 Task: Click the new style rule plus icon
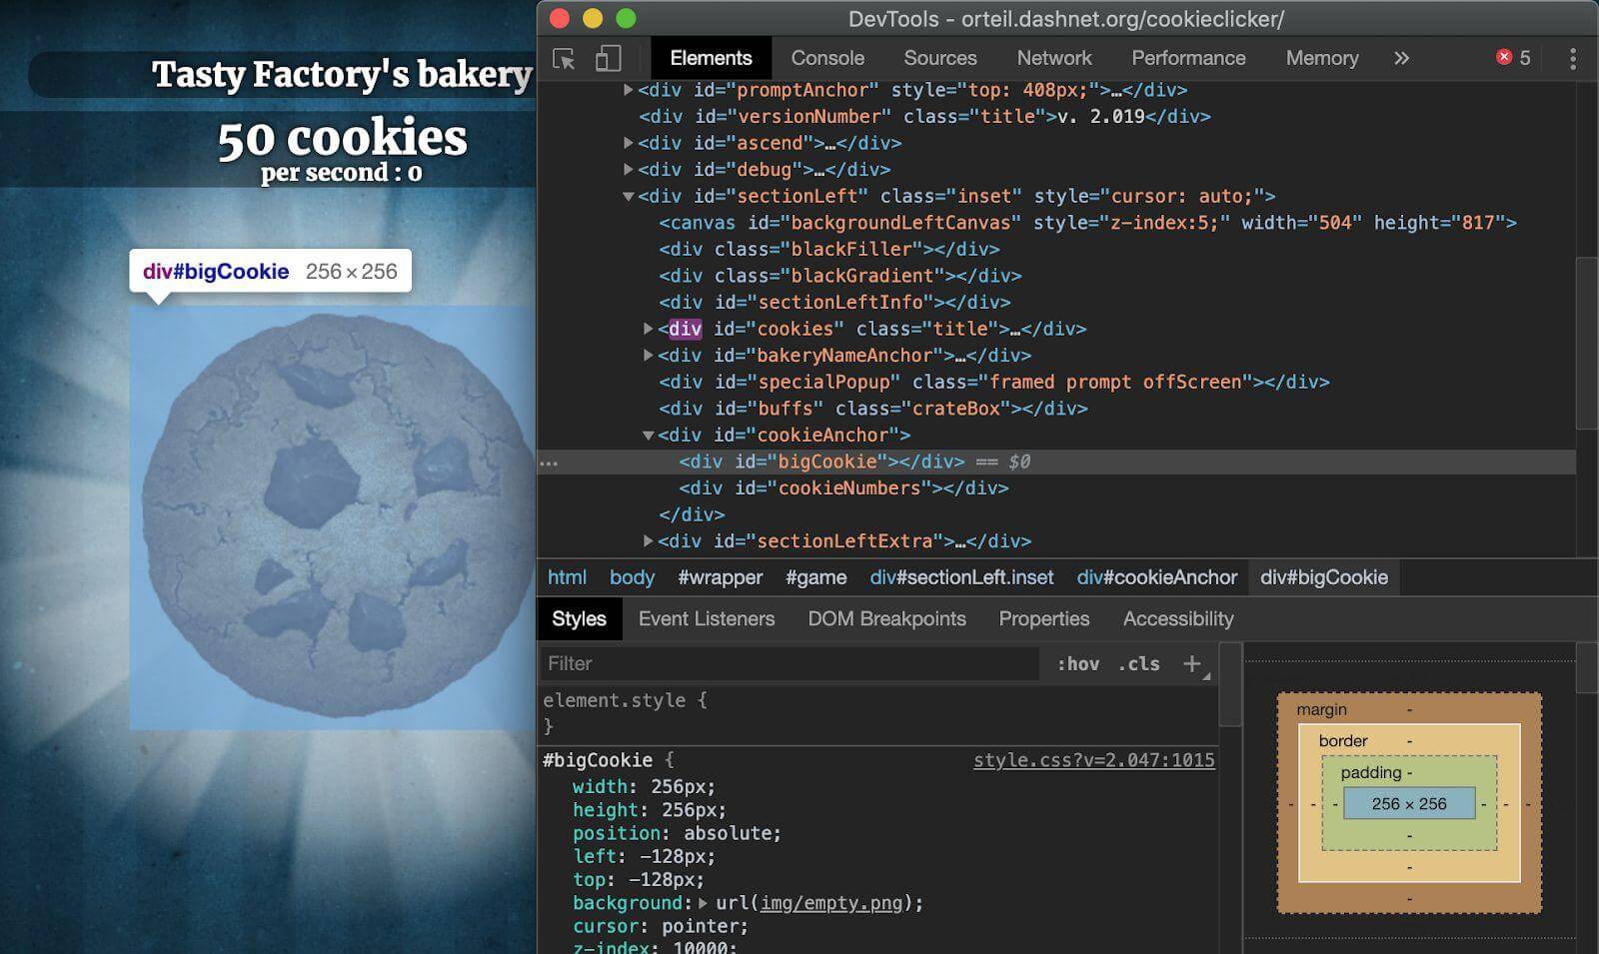click(x=1191, y=663)
